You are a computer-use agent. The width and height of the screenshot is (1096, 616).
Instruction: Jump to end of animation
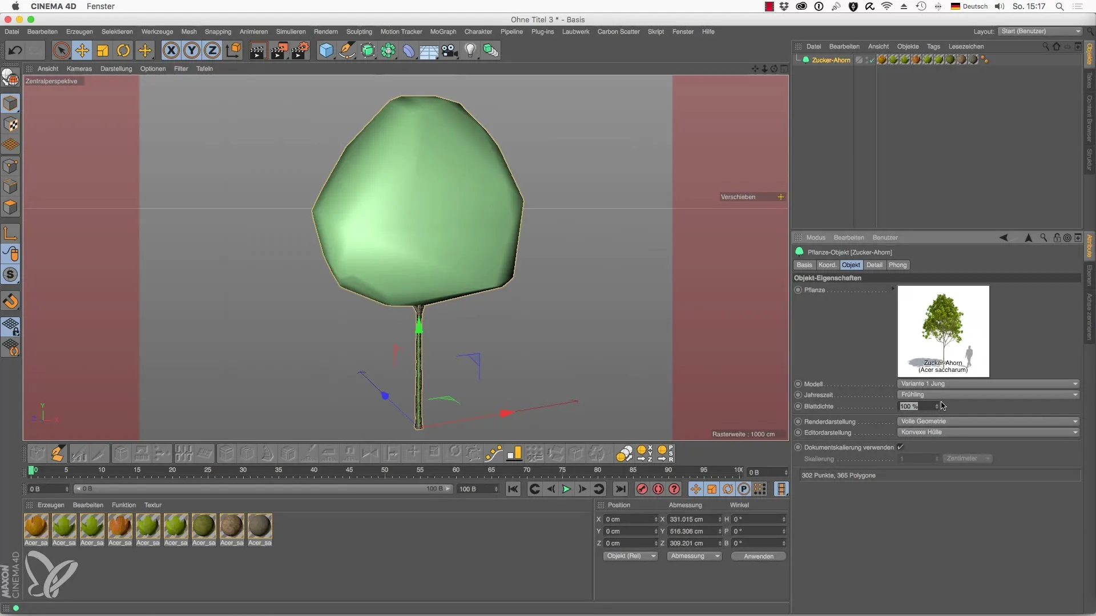620,489
